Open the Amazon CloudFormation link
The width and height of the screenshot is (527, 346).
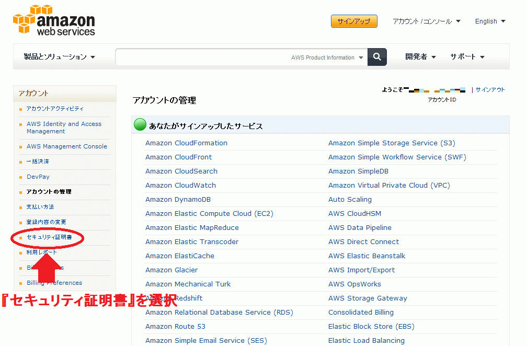[x=186, y=143]
